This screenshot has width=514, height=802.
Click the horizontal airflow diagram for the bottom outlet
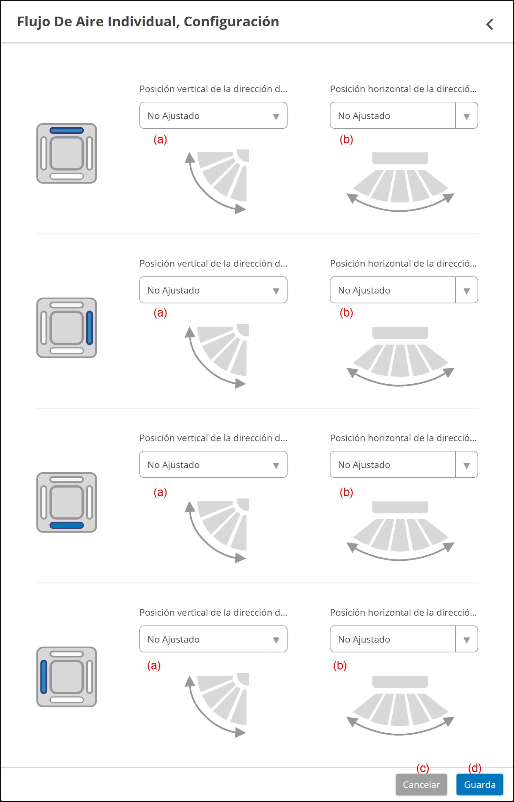tap(400, 530)
